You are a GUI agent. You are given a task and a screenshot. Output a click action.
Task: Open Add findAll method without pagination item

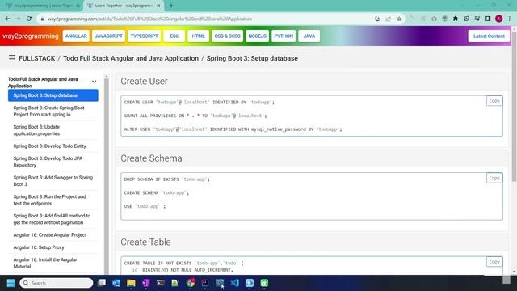click(53, 219)
